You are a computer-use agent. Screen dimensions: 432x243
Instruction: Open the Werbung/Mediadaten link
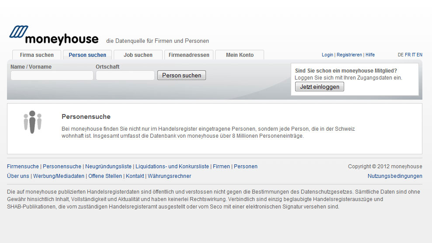(59, 176)
